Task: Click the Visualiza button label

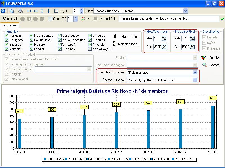Action: click(214, 58)
